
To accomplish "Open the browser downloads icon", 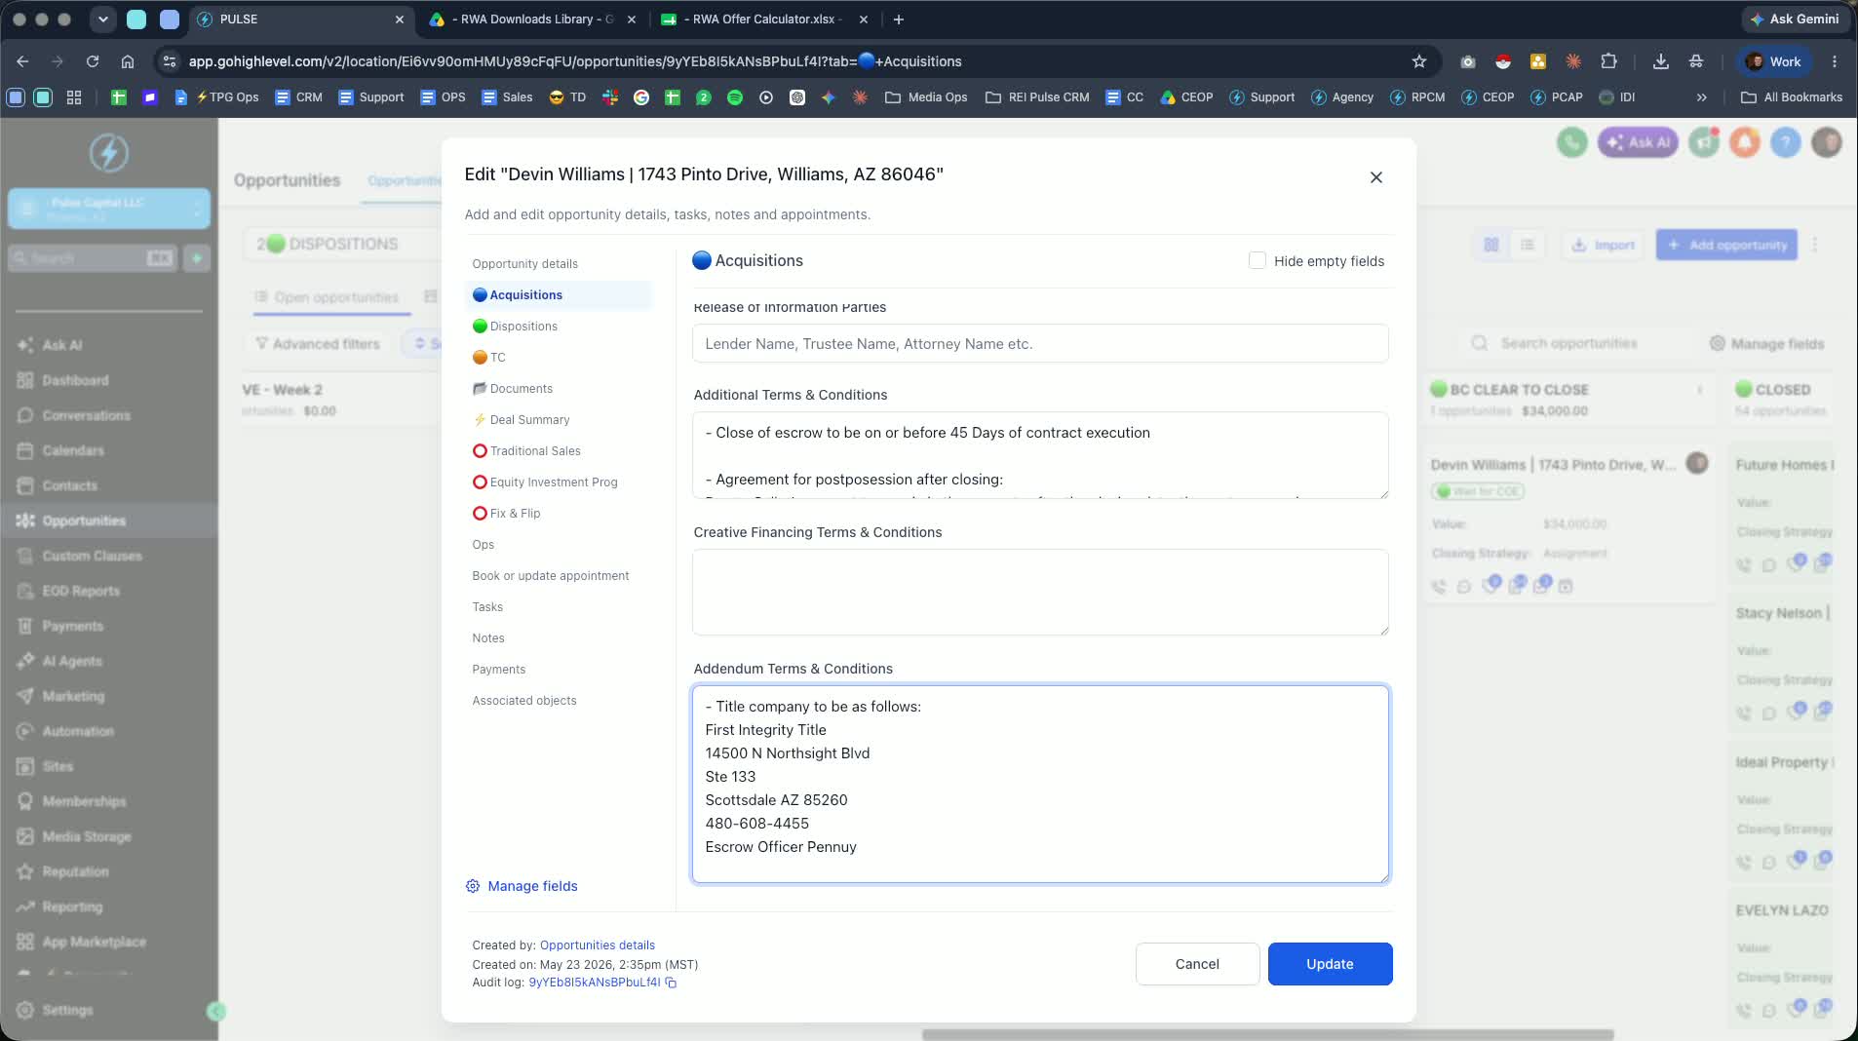I will pyautogui.click(x=1660, y=61).
